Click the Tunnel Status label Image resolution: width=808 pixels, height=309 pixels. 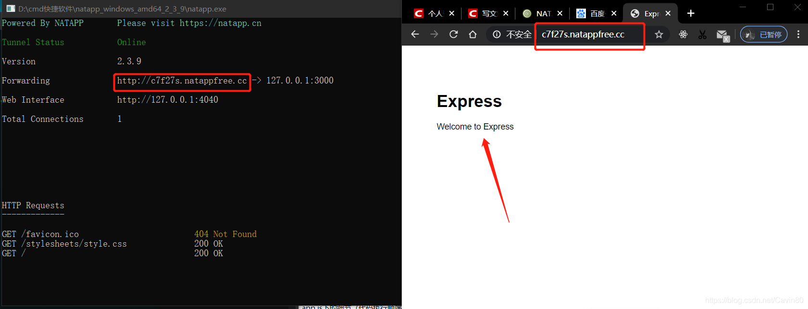33,42
